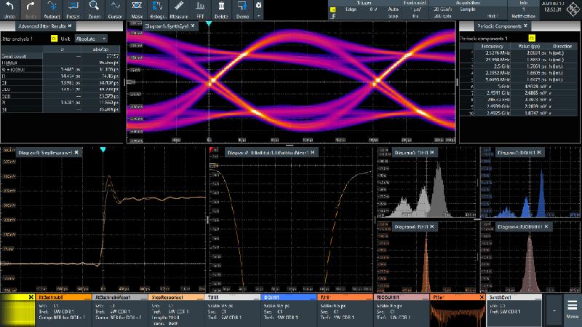Select the JitBathtubMeas1 signal box
The height and width of the screenshot is (327, 582).
[119, 310]
